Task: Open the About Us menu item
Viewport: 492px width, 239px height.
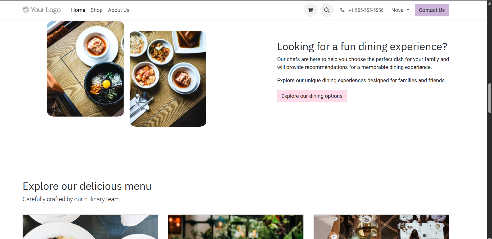Action: pos(119,10)
